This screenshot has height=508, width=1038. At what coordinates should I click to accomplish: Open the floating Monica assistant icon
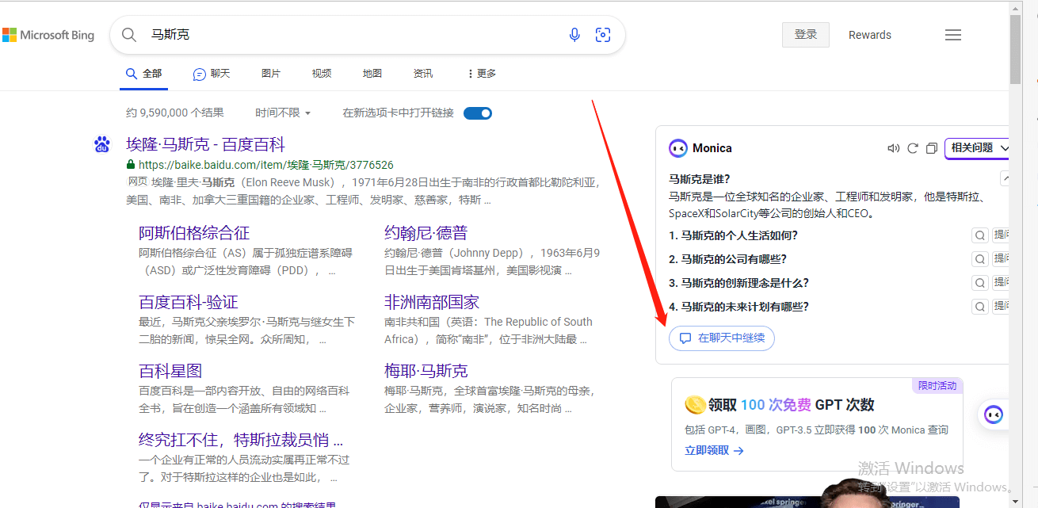(993, 414)
